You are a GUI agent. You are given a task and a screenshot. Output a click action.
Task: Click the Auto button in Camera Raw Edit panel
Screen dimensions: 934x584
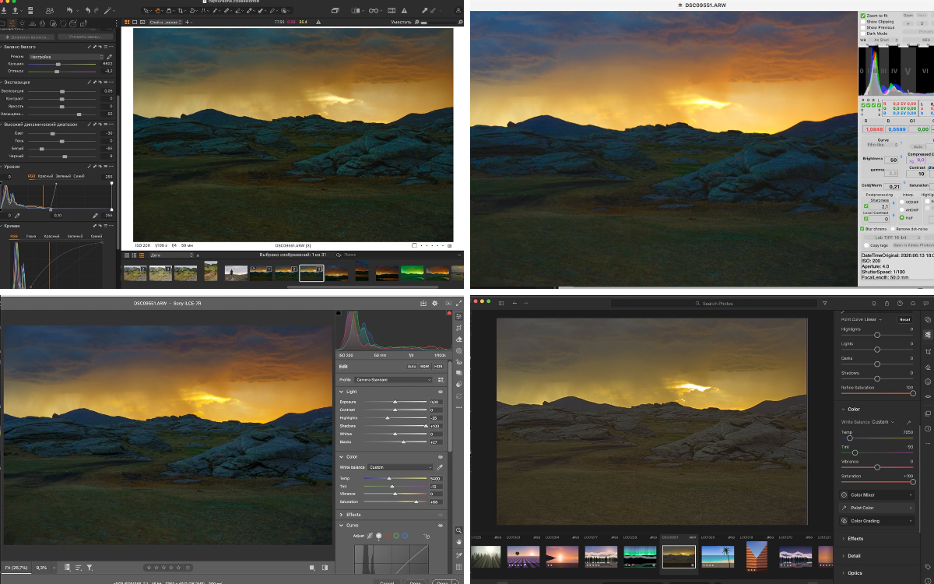click(x=411, y=366)
